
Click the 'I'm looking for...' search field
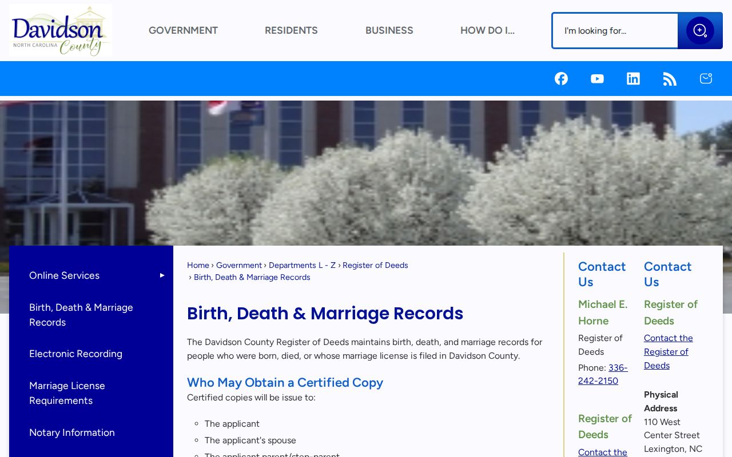615,31
